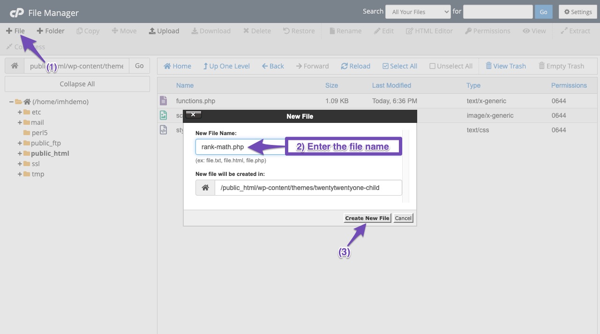Sort by the Permissions column header

569,85
